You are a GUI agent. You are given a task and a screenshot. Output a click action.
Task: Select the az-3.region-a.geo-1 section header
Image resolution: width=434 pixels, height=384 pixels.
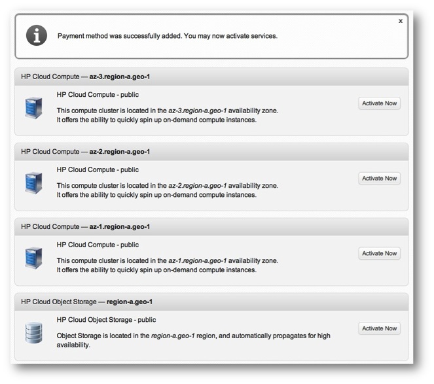(x=211, y=77)
